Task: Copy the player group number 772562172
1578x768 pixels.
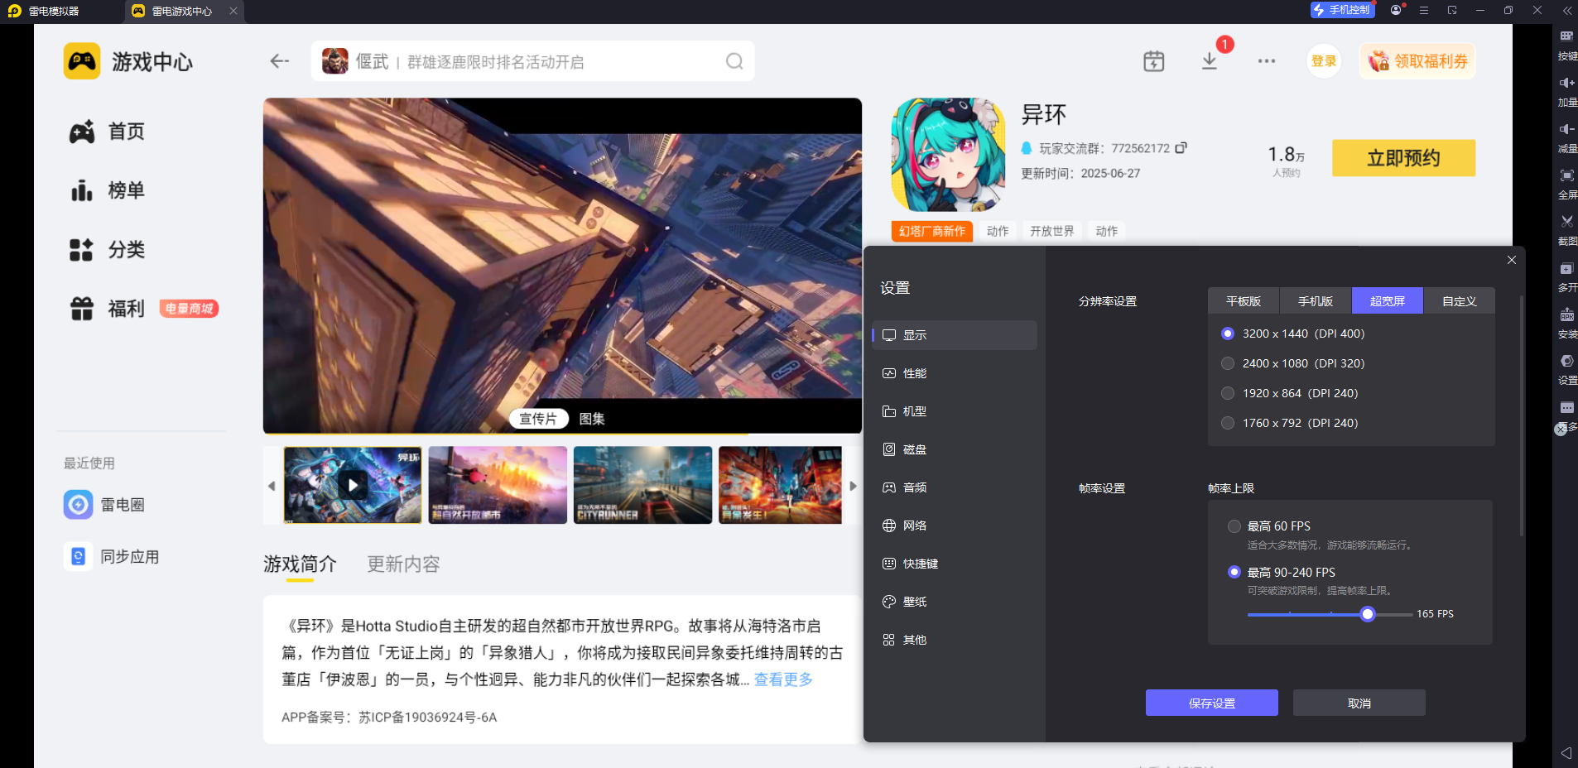Action: [1181, 148]
